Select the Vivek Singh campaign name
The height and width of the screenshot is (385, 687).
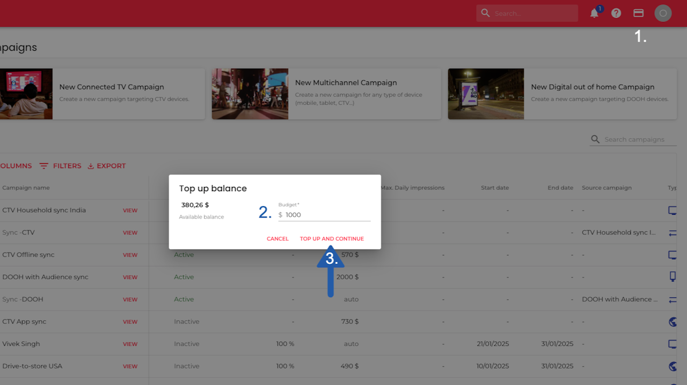click(x=21, y=344)
